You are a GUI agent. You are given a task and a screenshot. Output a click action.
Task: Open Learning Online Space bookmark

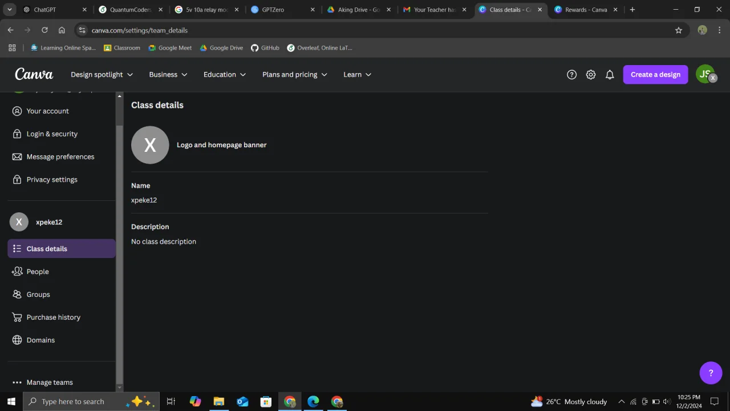[63, 48]
